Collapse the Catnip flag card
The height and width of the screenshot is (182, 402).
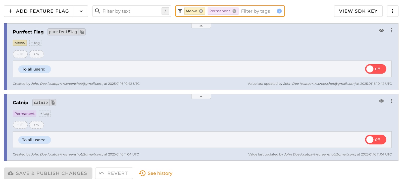pyautogui.click(x=201, y=97)
